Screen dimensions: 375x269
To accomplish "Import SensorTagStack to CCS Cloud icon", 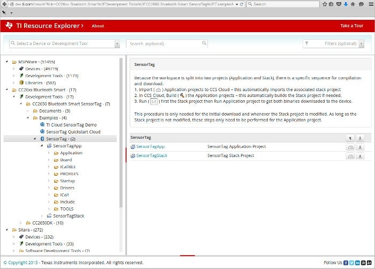I will coord(350,156).
